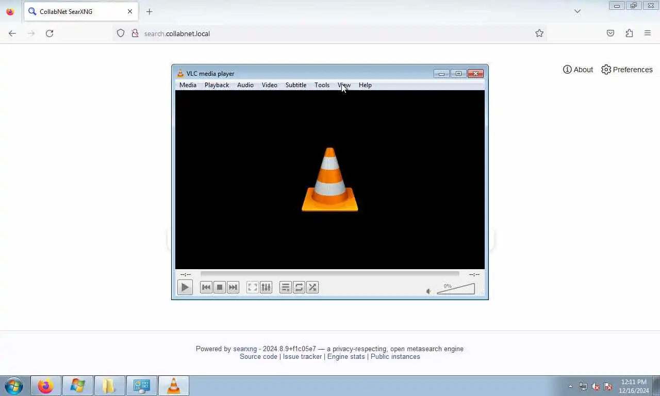Adjust the VLC volume slider
Screen dimensions: 660x396
(x=456, y=289)
